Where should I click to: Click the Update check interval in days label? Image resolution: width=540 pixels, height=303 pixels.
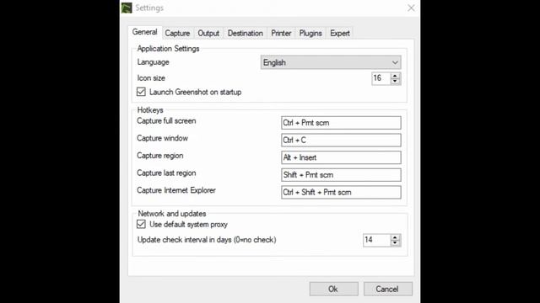(x=207, y=240)
